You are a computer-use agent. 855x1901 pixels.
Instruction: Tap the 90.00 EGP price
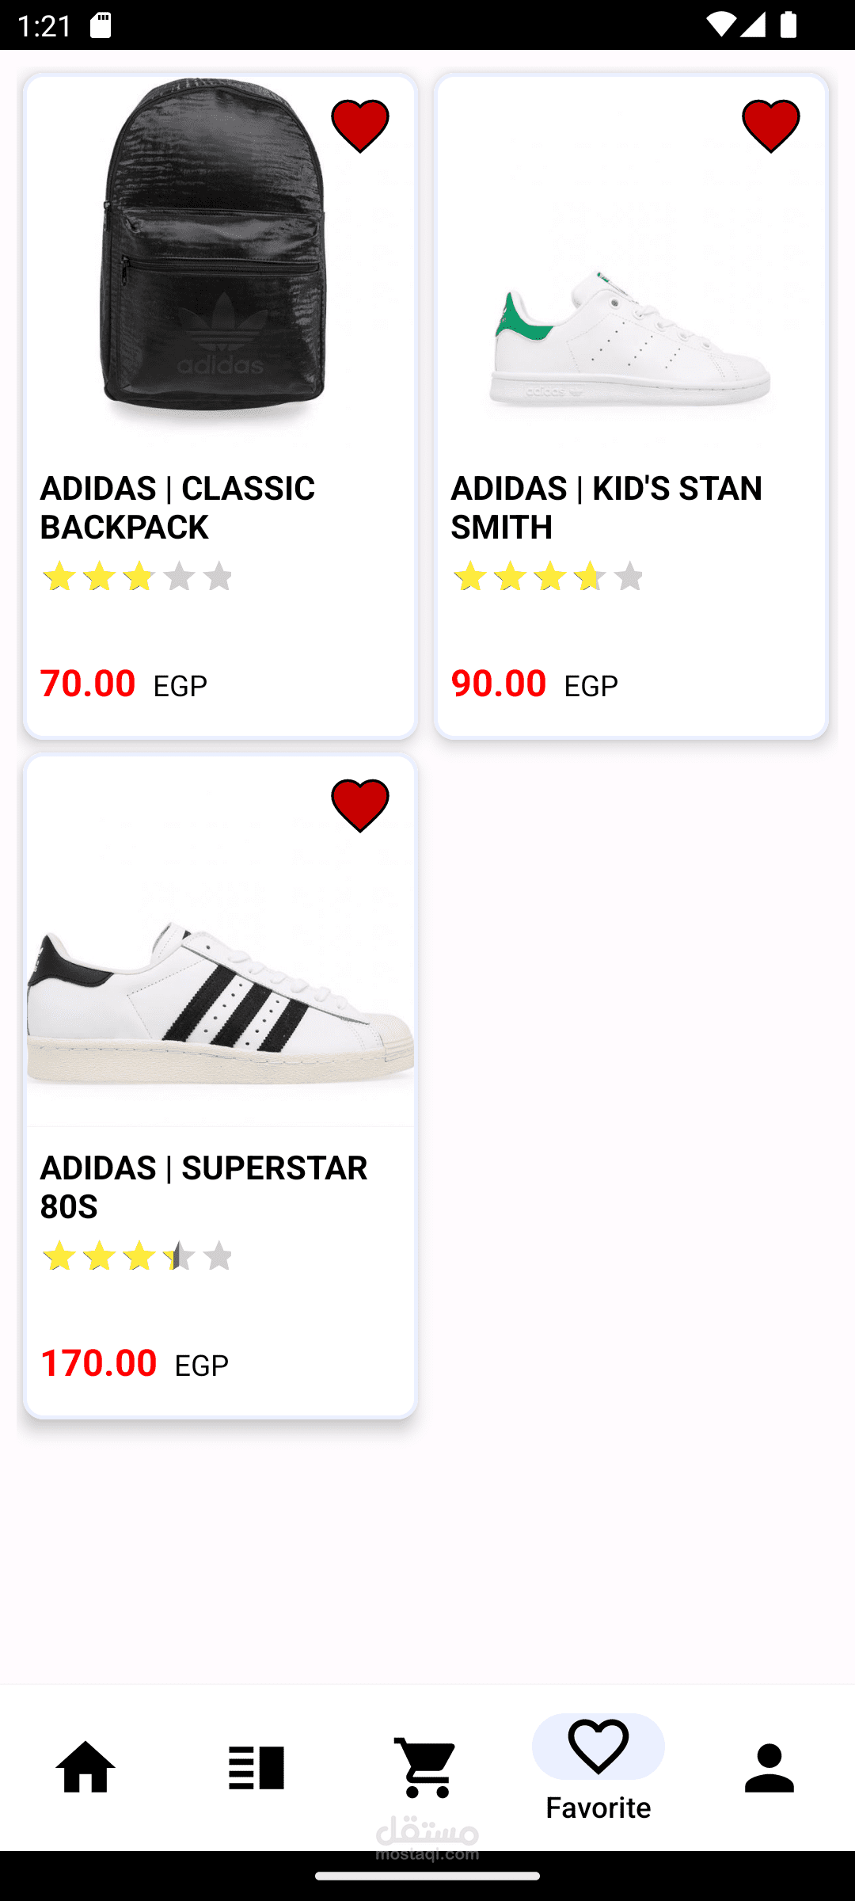click(x=534, y=684)
